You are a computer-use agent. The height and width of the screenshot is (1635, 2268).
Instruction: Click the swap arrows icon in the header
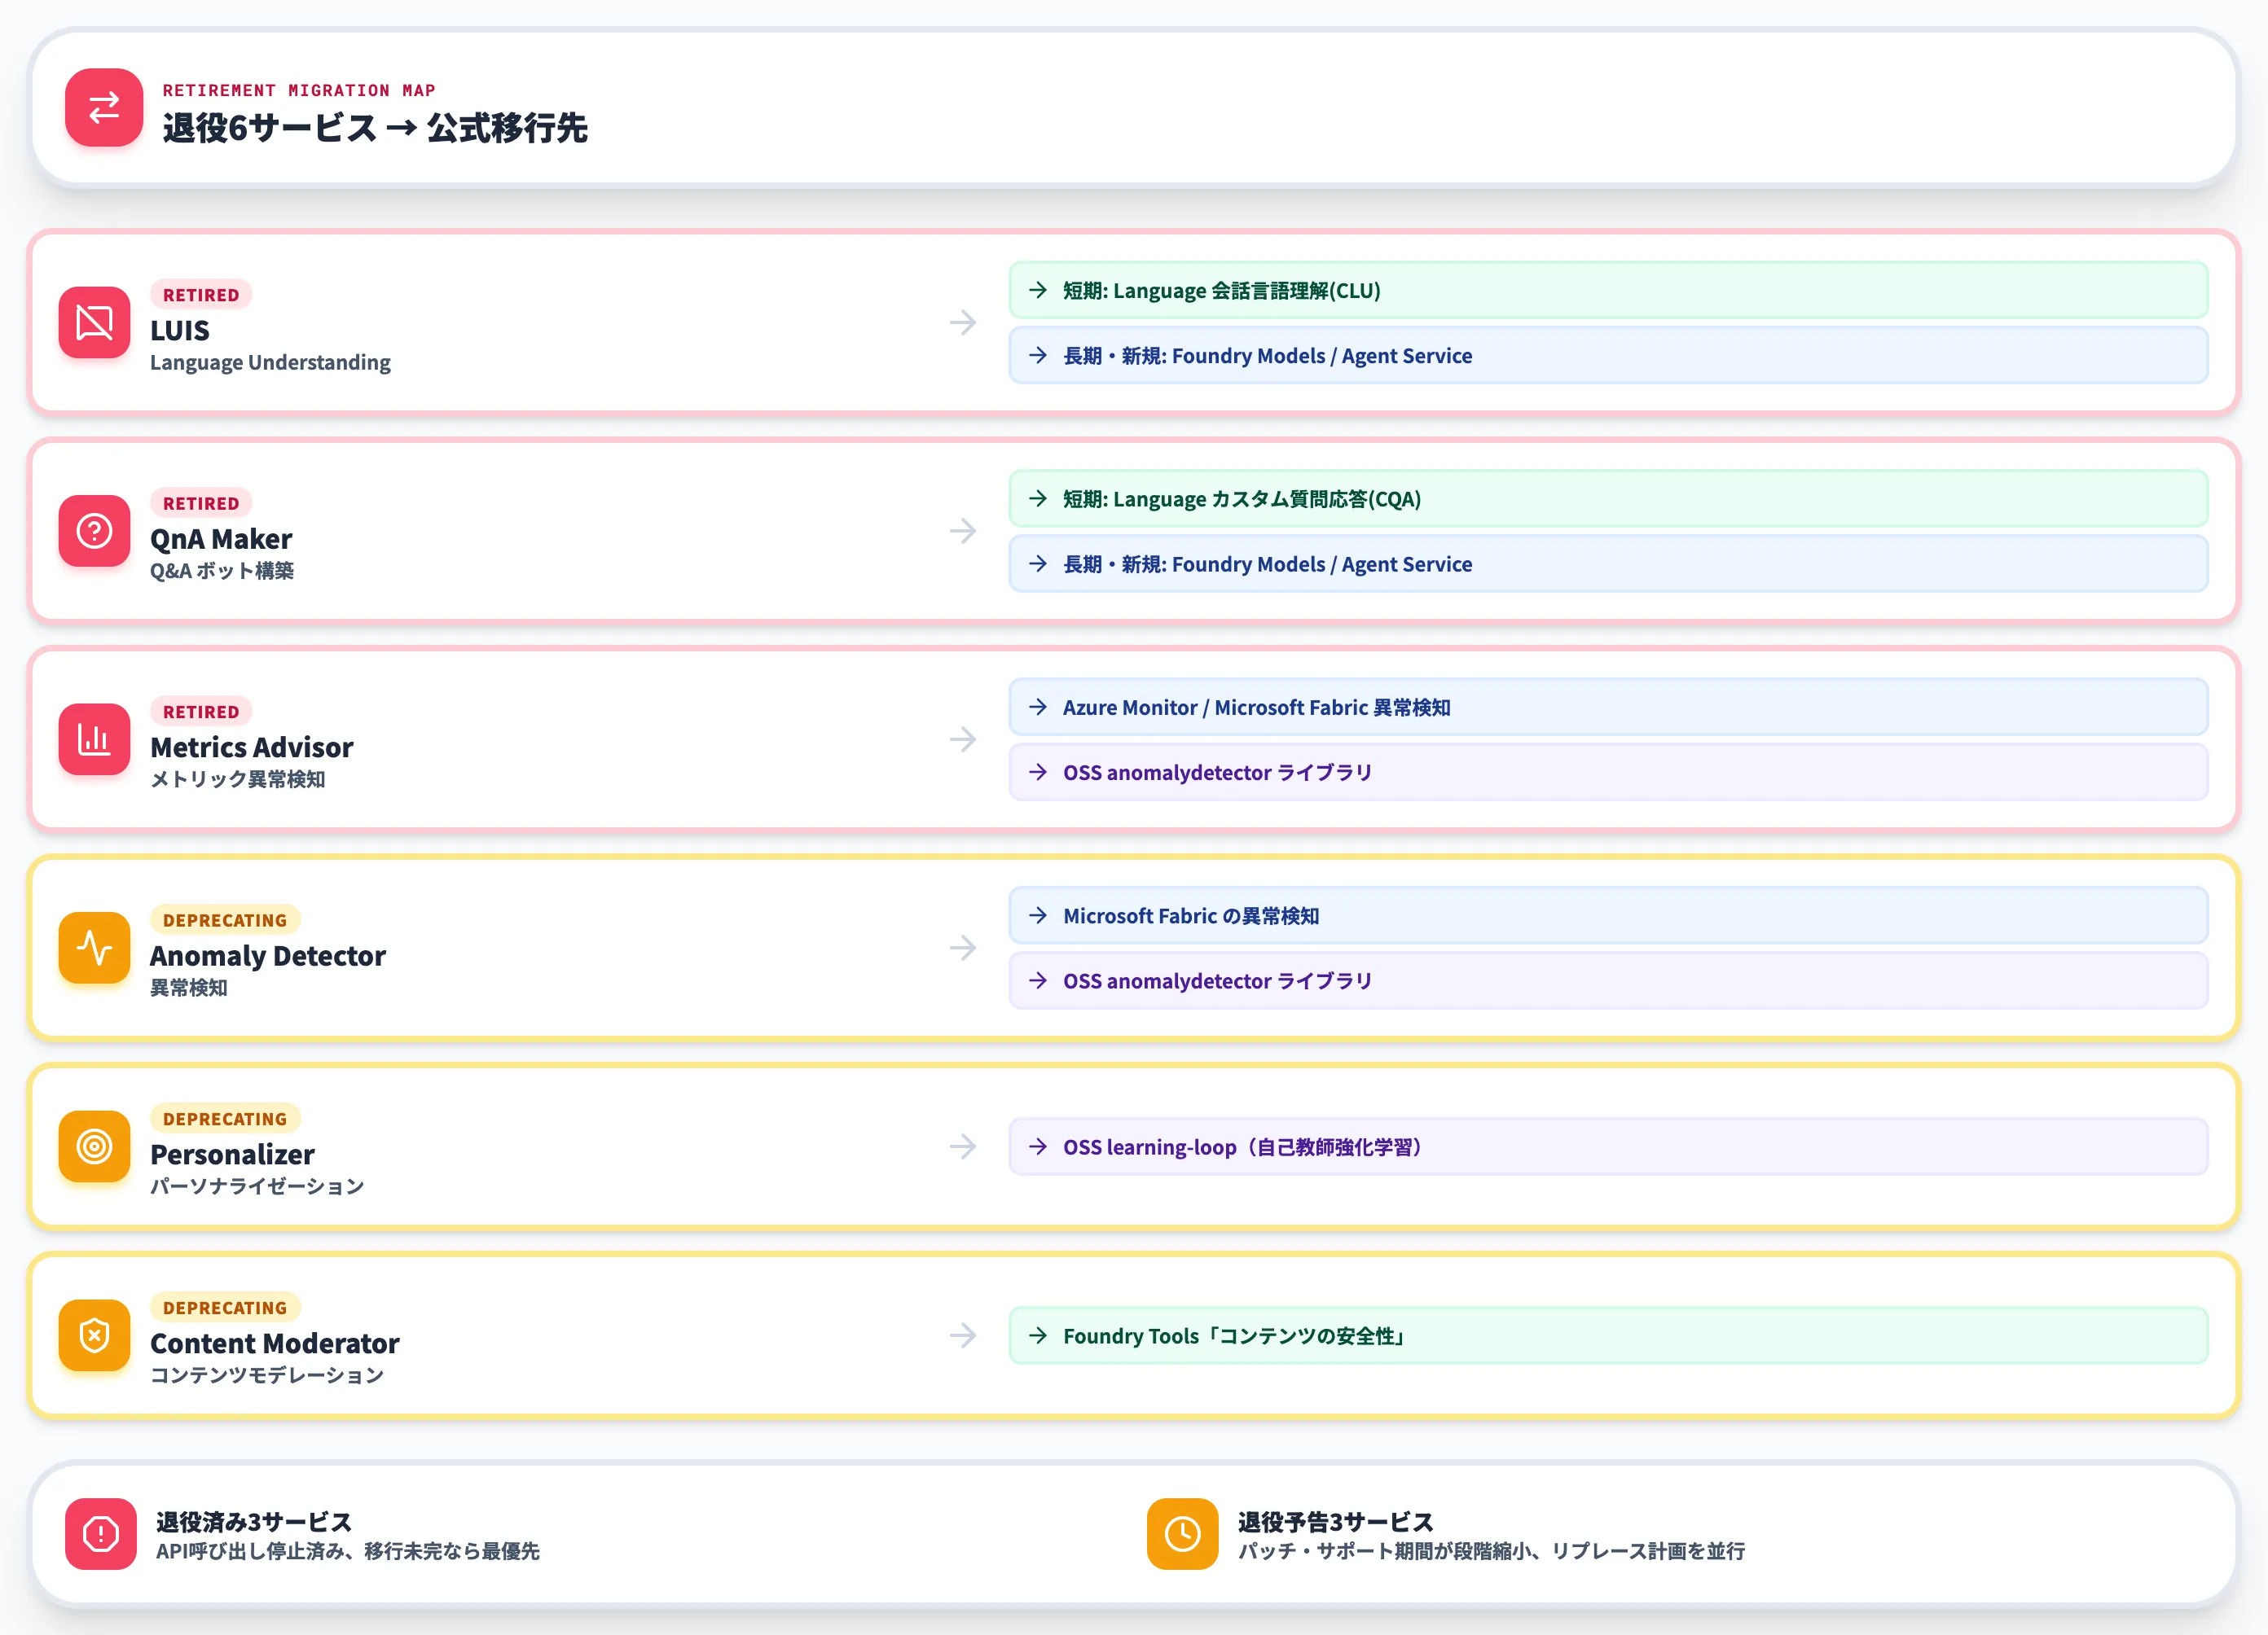(x=104, y=107)
